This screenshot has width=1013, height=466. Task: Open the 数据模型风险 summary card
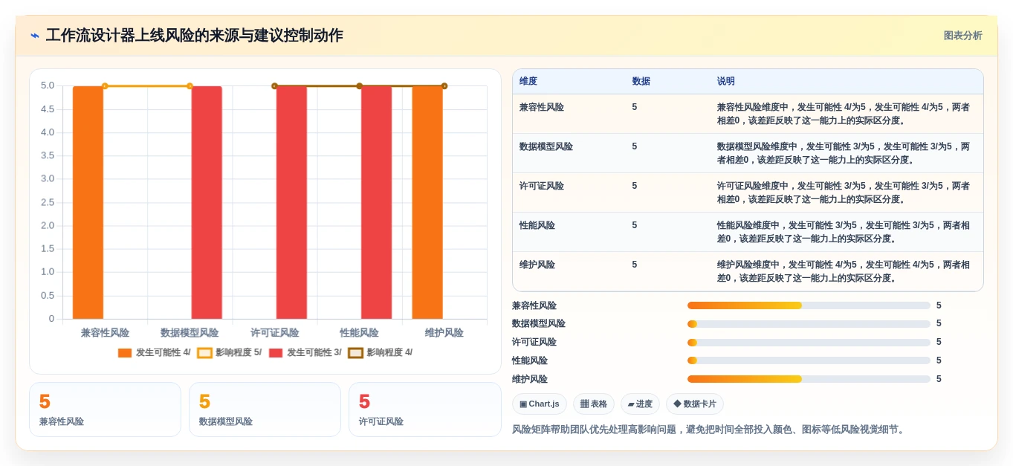pos(265,410)
